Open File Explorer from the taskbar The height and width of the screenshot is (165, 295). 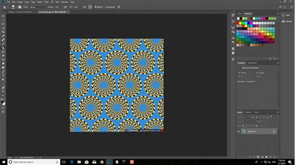pos(79,162)
